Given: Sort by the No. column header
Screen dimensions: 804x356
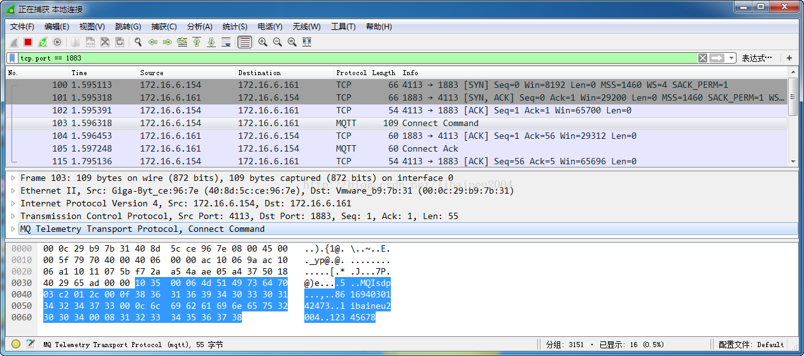Looking at the screenshot, I should click(38, 73).
